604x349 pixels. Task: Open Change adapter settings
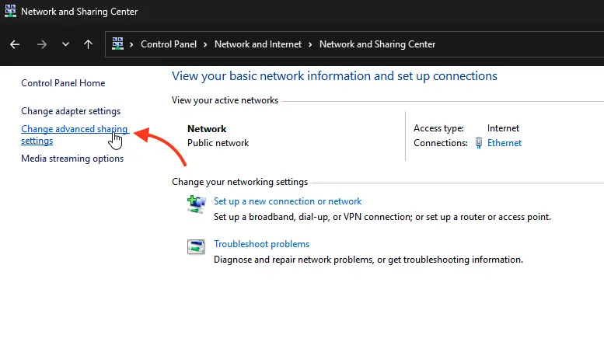(x=71, y=111)
